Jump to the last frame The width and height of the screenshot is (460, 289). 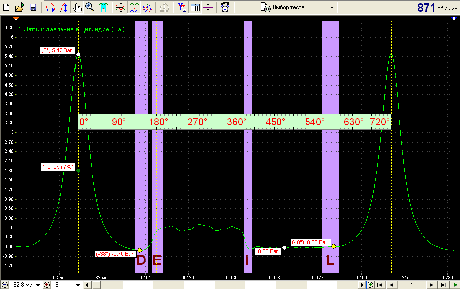click(x=444, y=285)
